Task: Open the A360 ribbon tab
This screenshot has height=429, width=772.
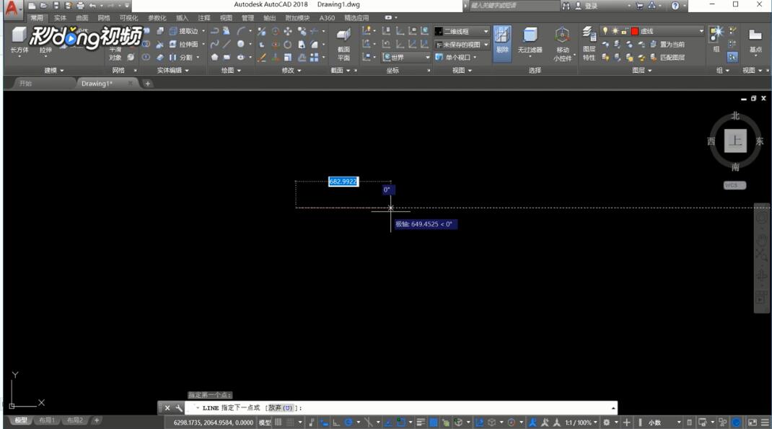Action: point(327,18)
